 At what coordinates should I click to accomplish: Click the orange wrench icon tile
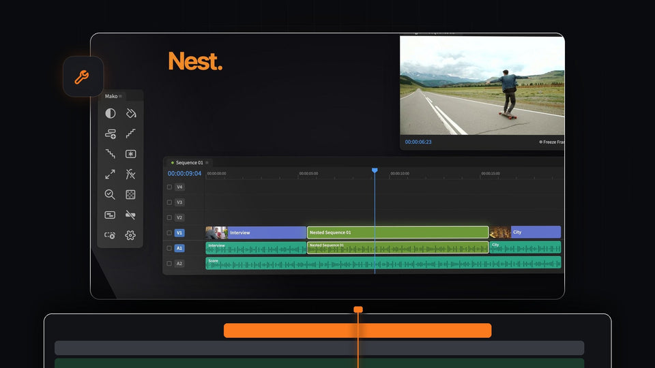[x=83, y=77]
